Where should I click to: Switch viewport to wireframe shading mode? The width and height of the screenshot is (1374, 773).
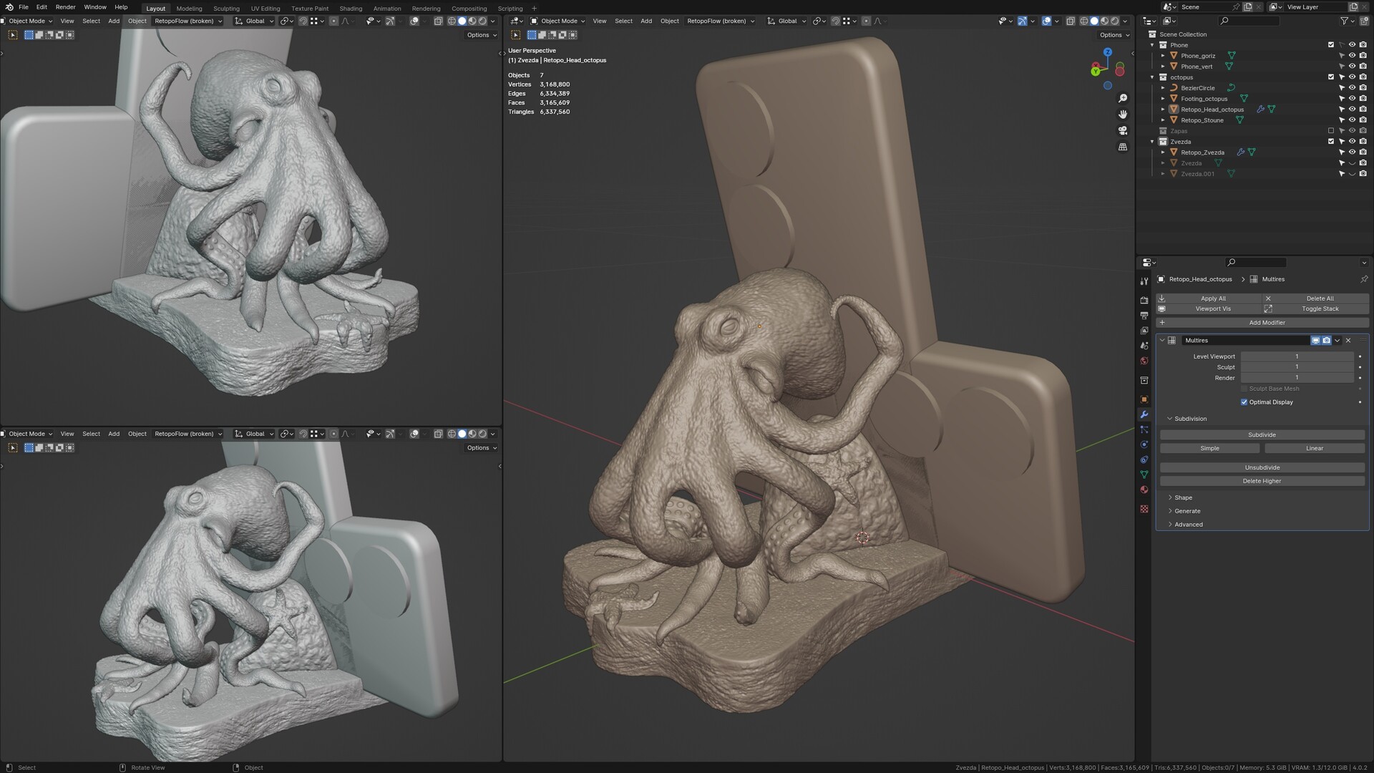1085,21
